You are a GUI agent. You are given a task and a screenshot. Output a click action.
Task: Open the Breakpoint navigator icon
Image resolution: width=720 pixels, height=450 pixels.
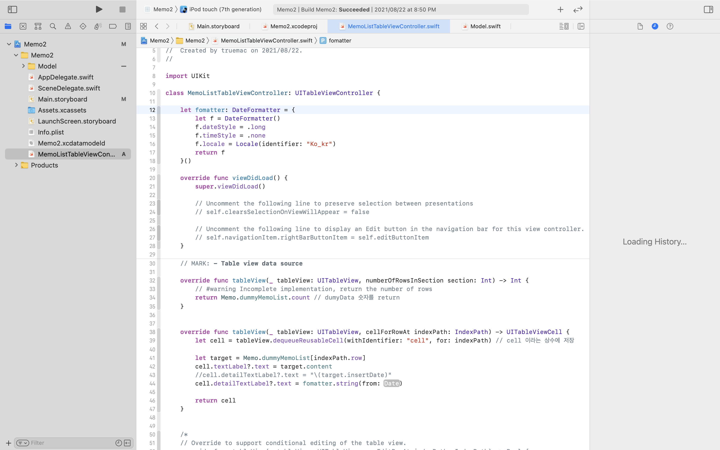113,26
